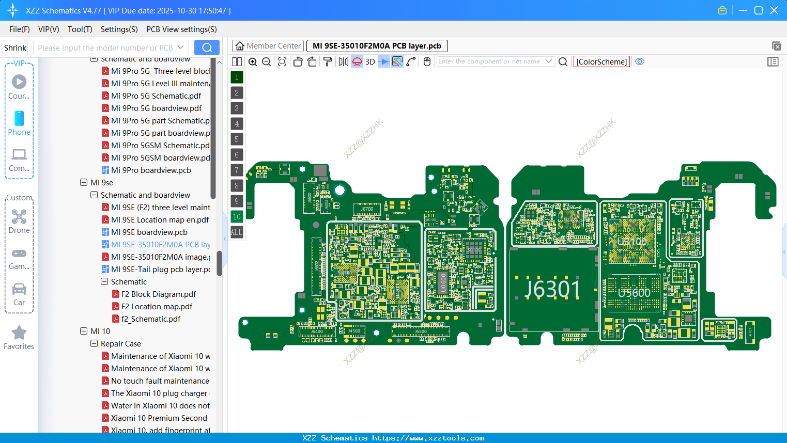
Task: Collapse the Schematic folder node
Action: pos(103,281)
